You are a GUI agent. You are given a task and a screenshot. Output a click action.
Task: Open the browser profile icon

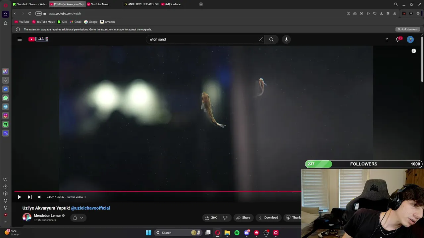395,14
